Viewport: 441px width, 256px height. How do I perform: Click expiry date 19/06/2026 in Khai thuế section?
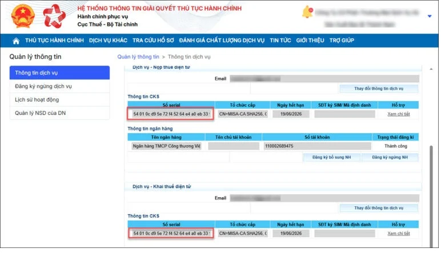[x=291, y=233]
